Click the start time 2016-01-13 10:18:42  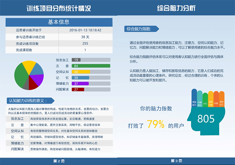(x=85, y=30)
